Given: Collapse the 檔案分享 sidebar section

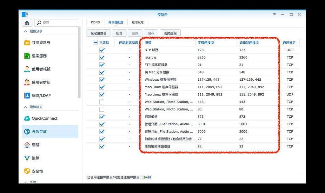Looking at the screenshot, I should [25, 31].
